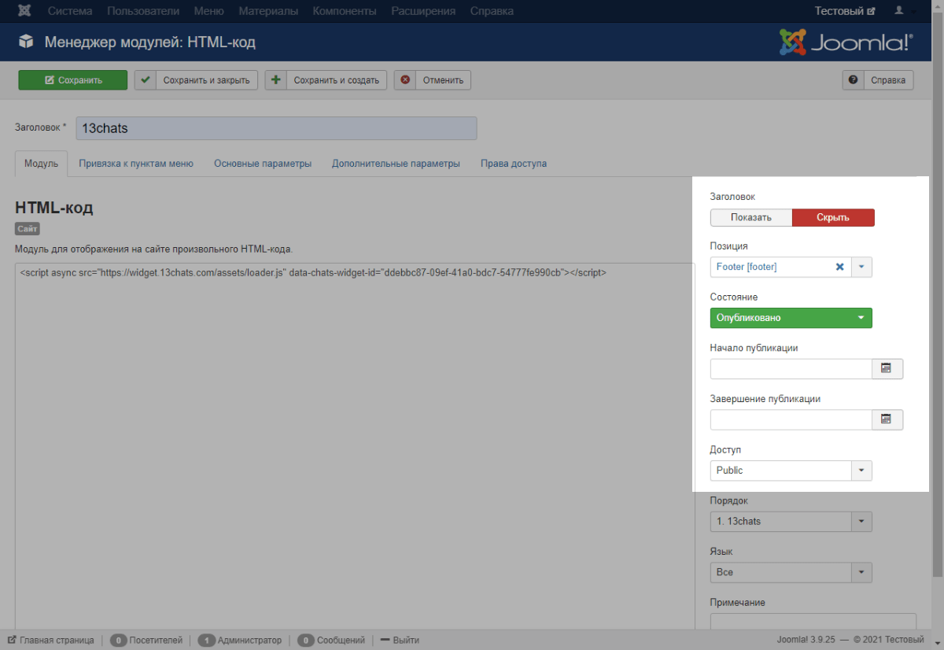Open the Материалы menu
The image size is (944, 650).
pyautogui.click(x=268, y=11)
